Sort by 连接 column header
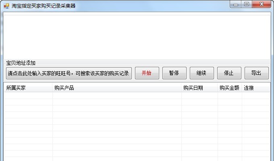The height and width of the screenshot is (161, 274). [256, 88]
